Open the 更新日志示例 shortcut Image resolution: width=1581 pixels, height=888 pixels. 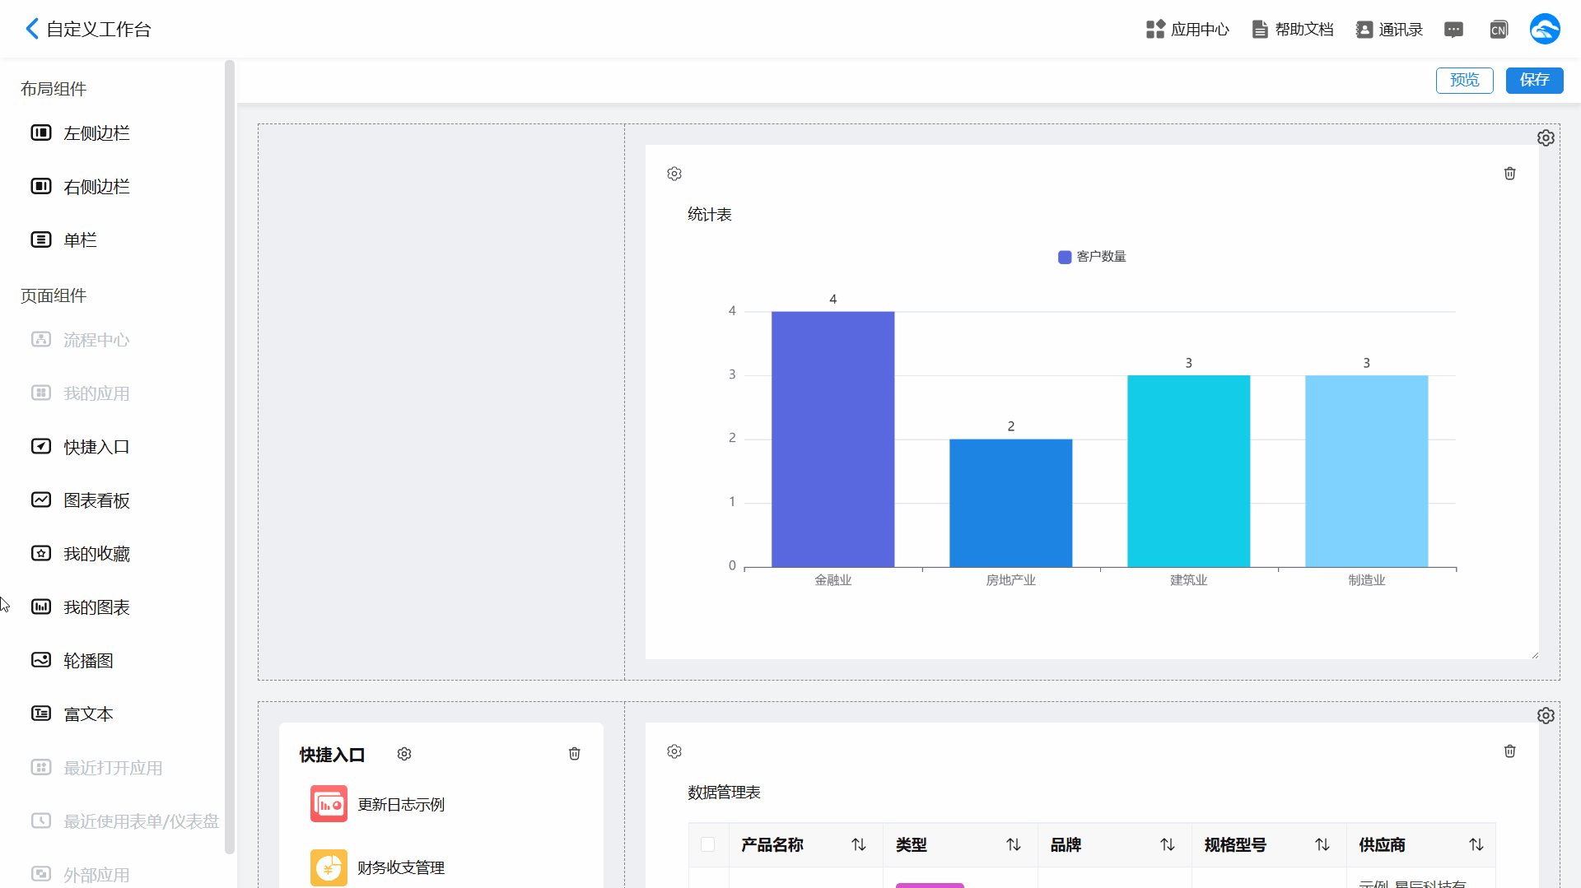pyautogui.click(x=378, y=804)
